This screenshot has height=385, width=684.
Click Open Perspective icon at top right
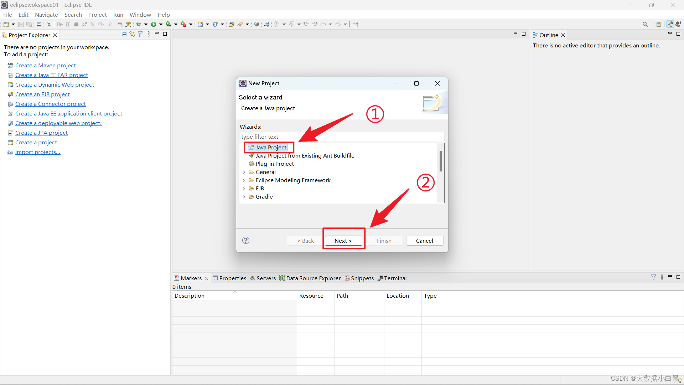(x=659, y=24)
